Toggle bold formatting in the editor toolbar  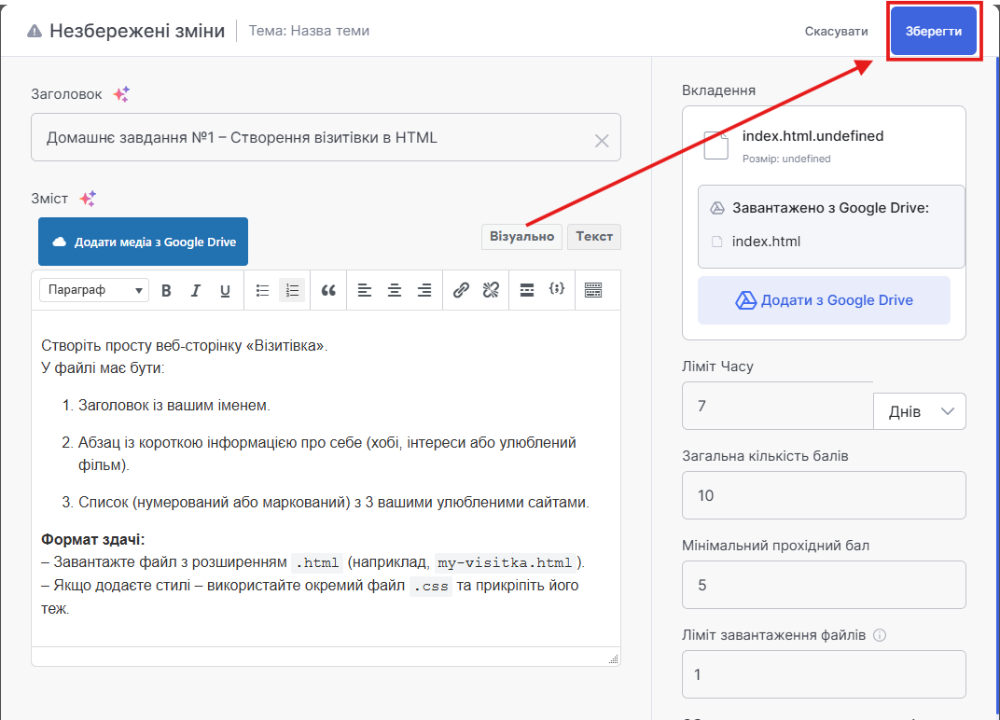tap(166, 290)
